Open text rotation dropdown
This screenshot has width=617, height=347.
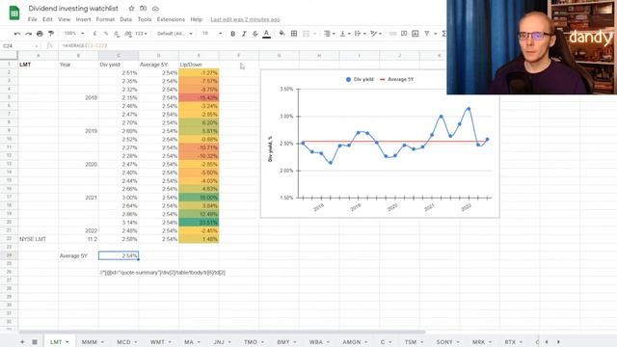point(376,34)
